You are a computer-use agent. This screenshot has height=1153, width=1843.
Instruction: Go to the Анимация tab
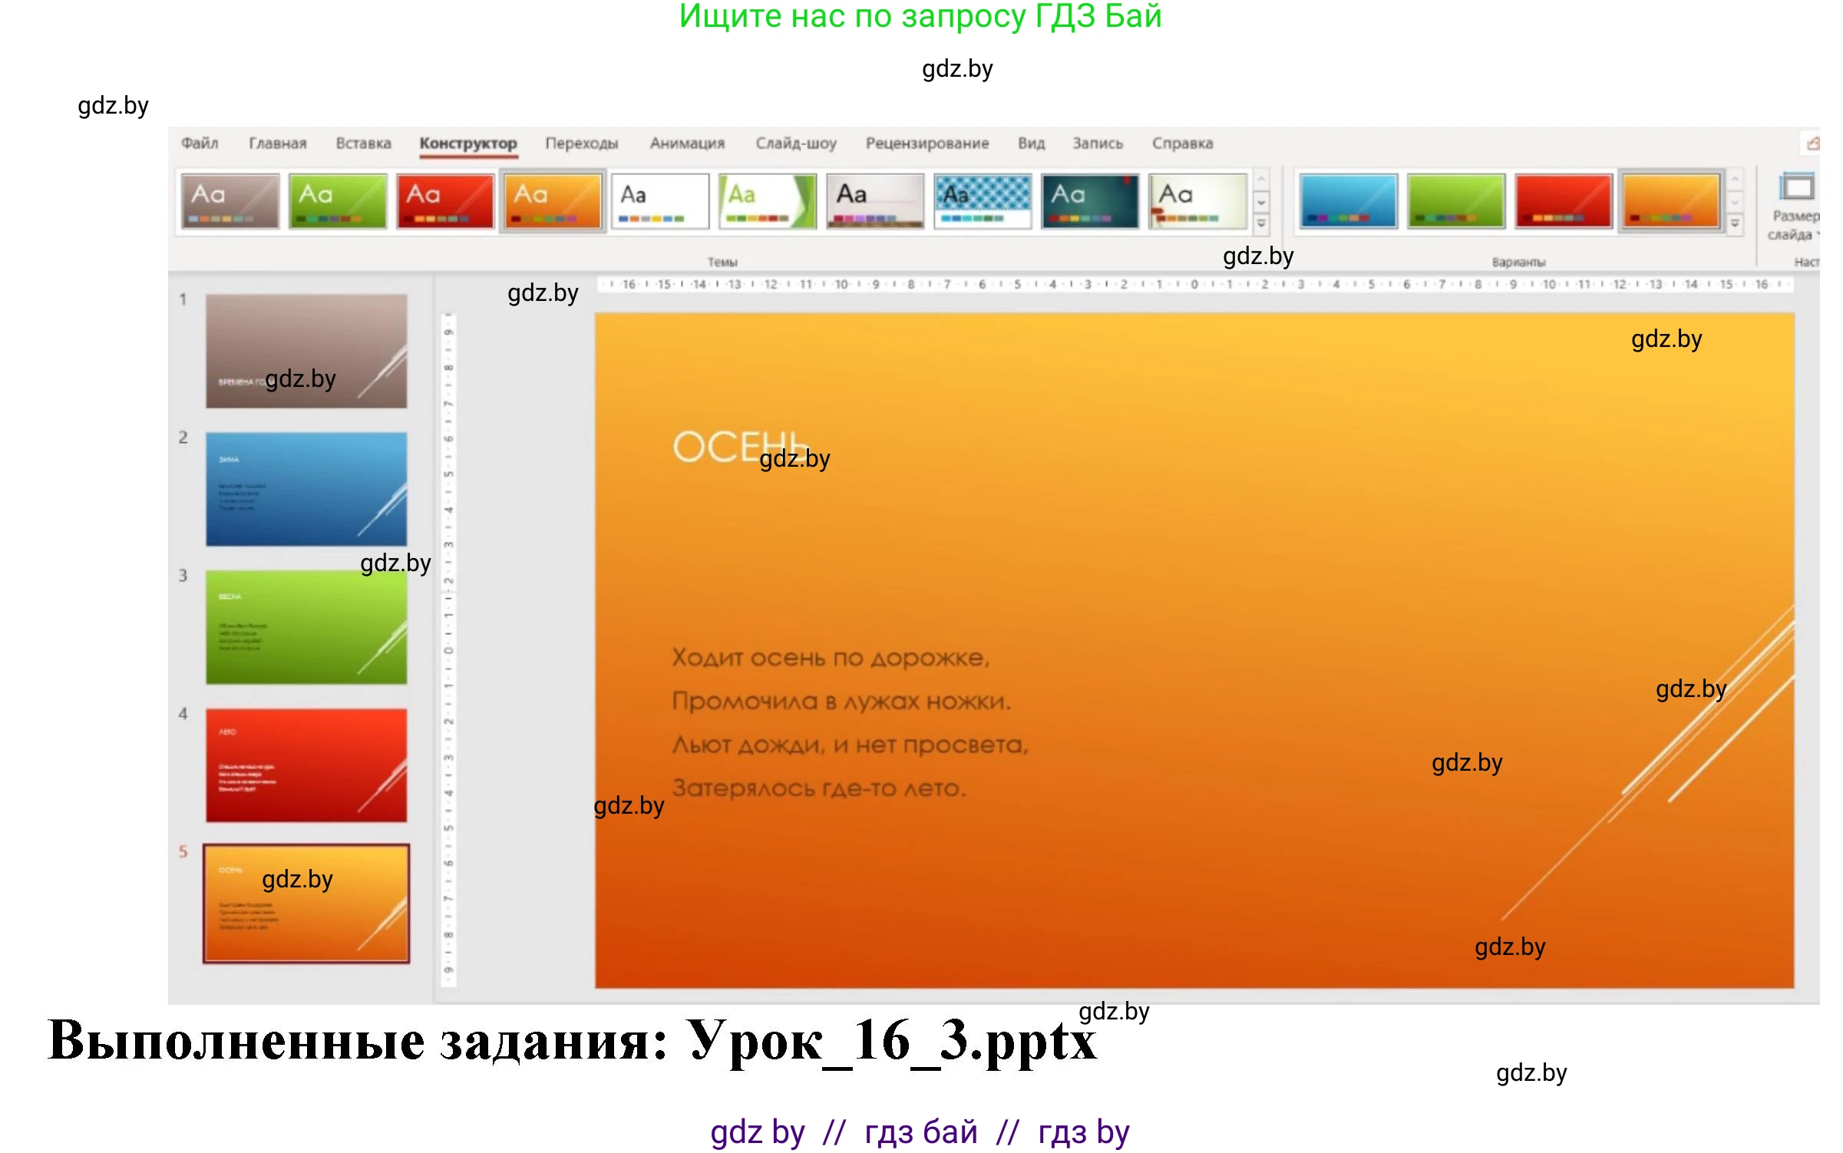(687, 144)
